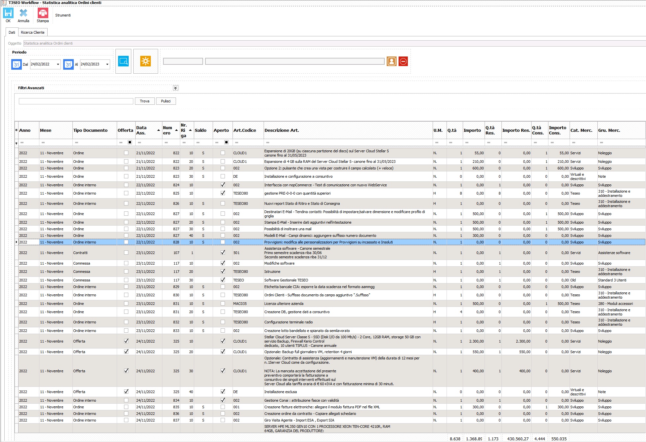The image size is (646, 442).
Task: Toggle Aperto checkbox for order 834
Action: point(223,400)
